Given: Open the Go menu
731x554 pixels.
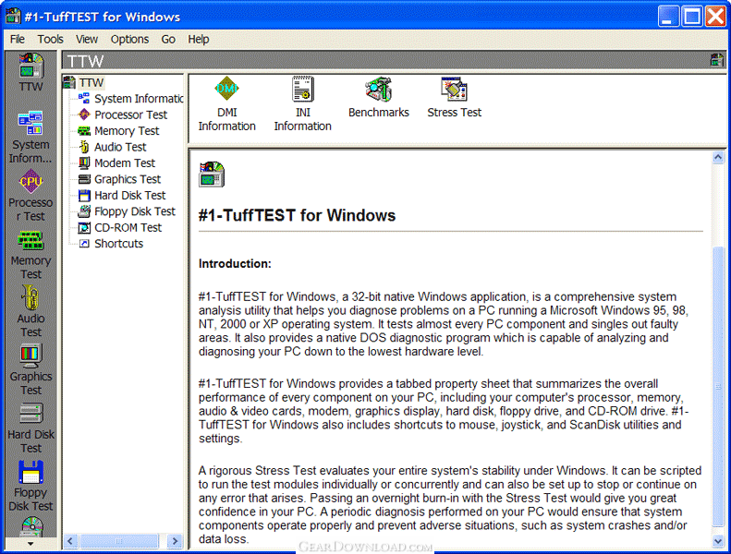Looking at the screenshot, I should click(168, 39).
